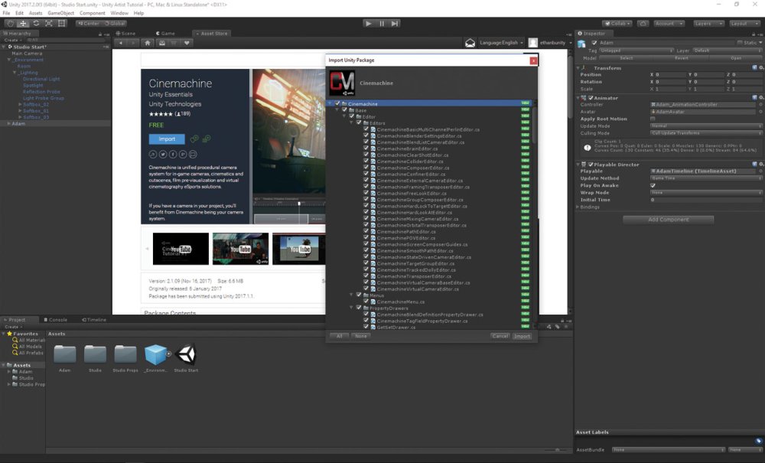Open the Component menu

point(93,13)
